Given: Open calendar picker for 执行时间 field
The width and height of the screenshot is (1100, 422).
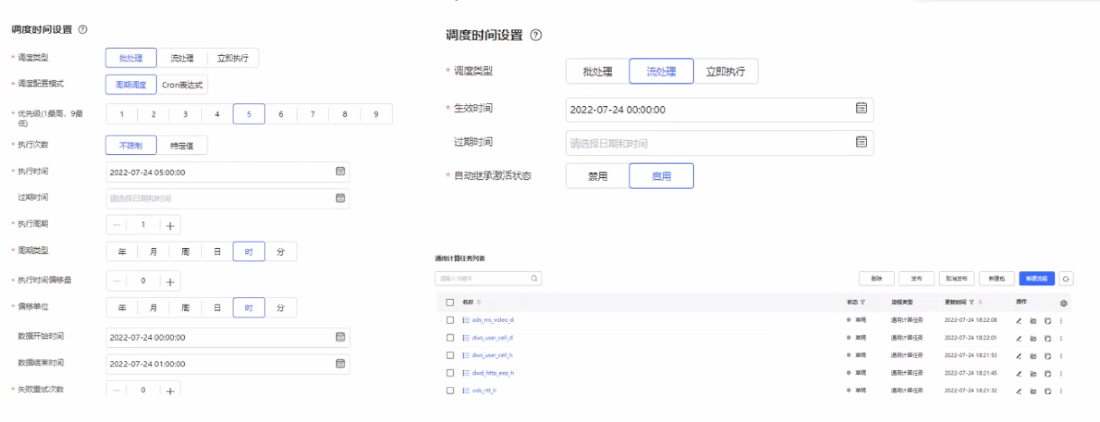Looking at the screenshot, I should click(340, 172).
